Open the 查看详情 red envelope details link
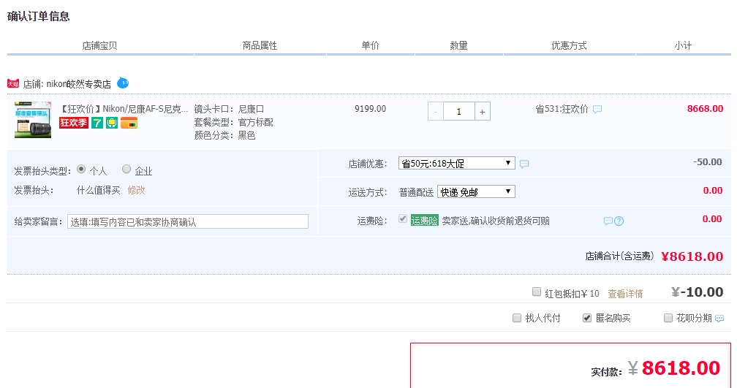 coord(625,294)
